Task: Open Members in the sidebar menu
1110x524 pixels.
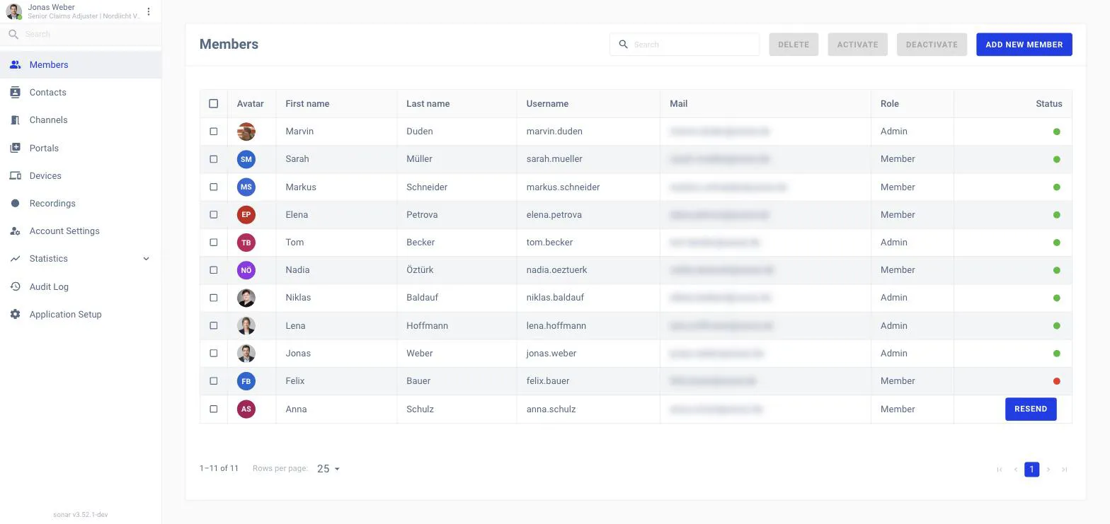Action: [x=81, y=64]
